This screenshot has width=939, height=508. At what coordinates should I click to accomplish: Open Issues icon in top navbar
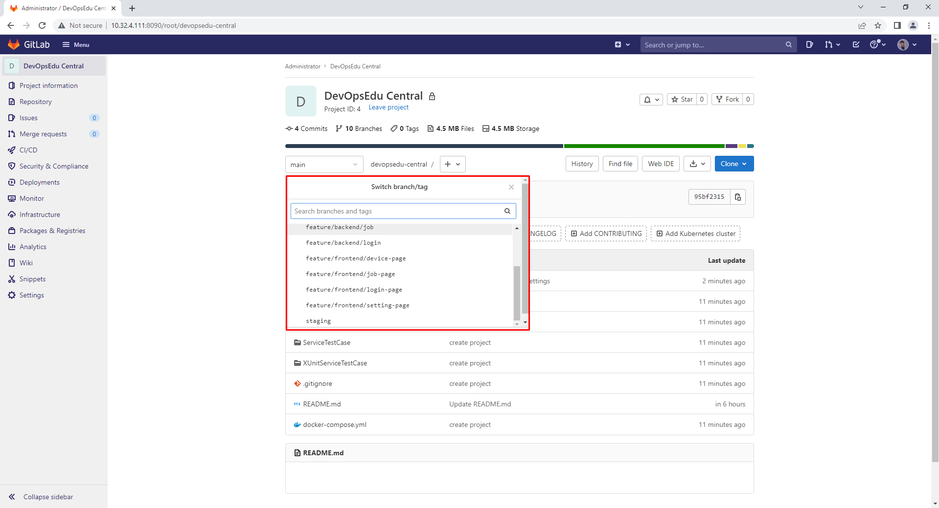[x=809, y=44]
